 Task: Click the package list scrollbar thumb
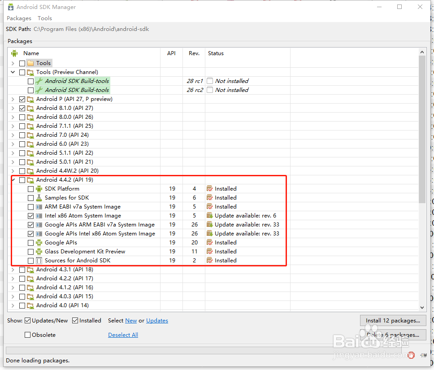(x=422, y=129)
